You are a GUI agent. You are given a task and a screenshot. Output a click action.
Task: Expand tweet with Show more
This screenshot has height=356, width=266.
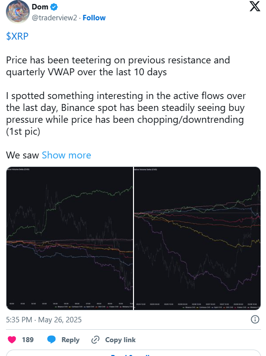click(66, 155)
